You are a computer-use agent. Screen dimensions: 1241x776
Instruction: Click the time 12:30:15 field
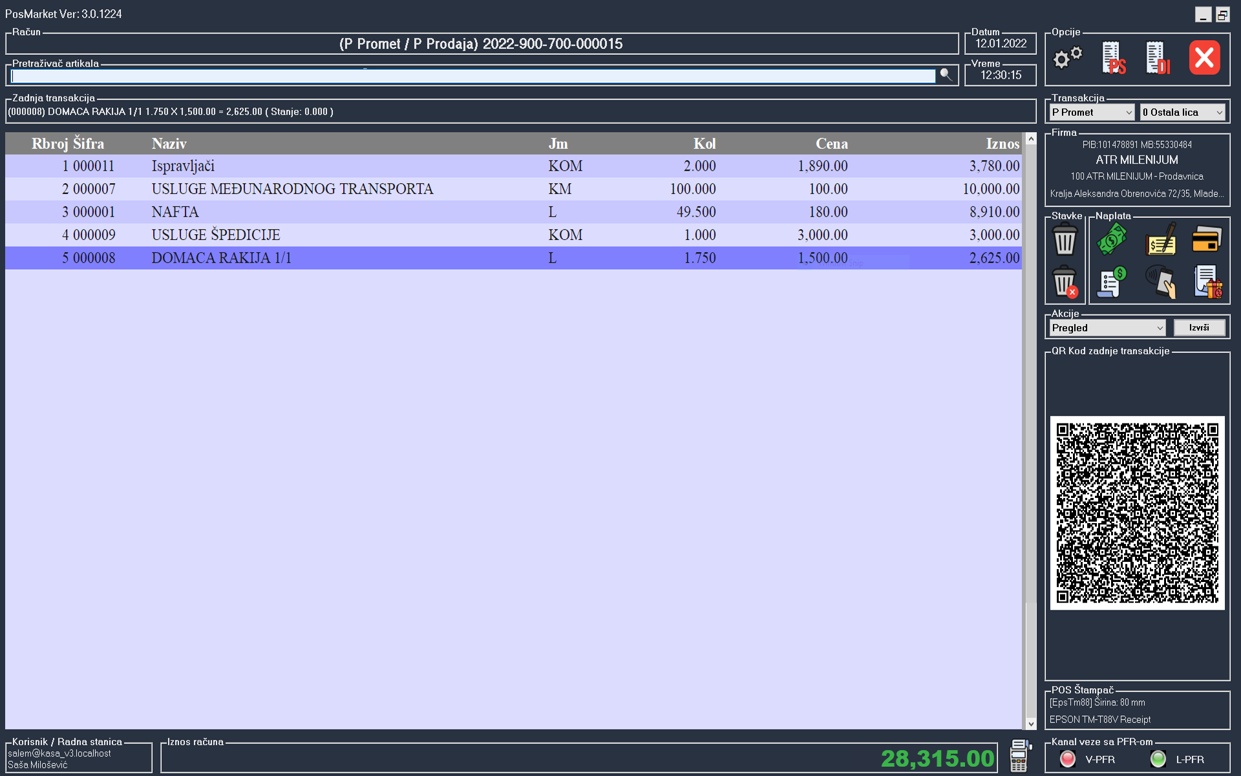[1001, 76]
